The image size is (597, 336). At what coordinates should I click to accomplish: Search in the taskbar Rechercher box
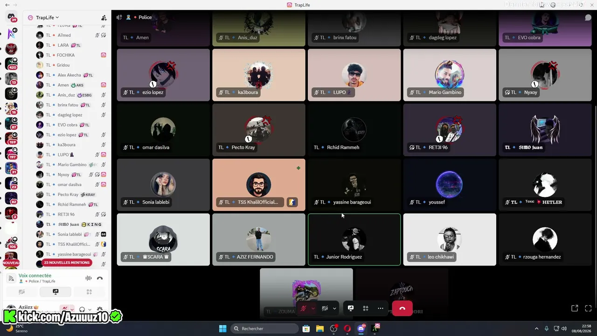pyautogui.click(x=264, y=329)
